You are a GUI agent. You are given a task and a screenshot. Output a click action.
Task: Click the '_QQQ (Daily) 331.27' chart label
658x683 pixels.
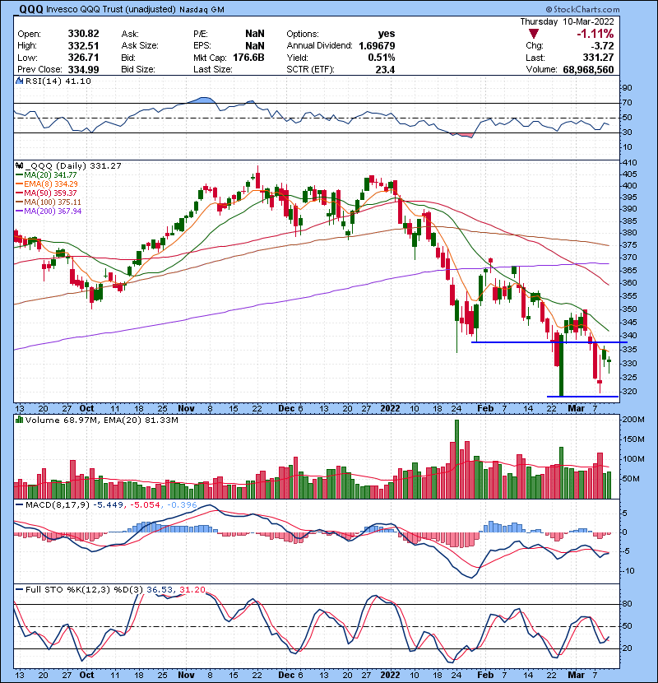click(x=73, y=166)
